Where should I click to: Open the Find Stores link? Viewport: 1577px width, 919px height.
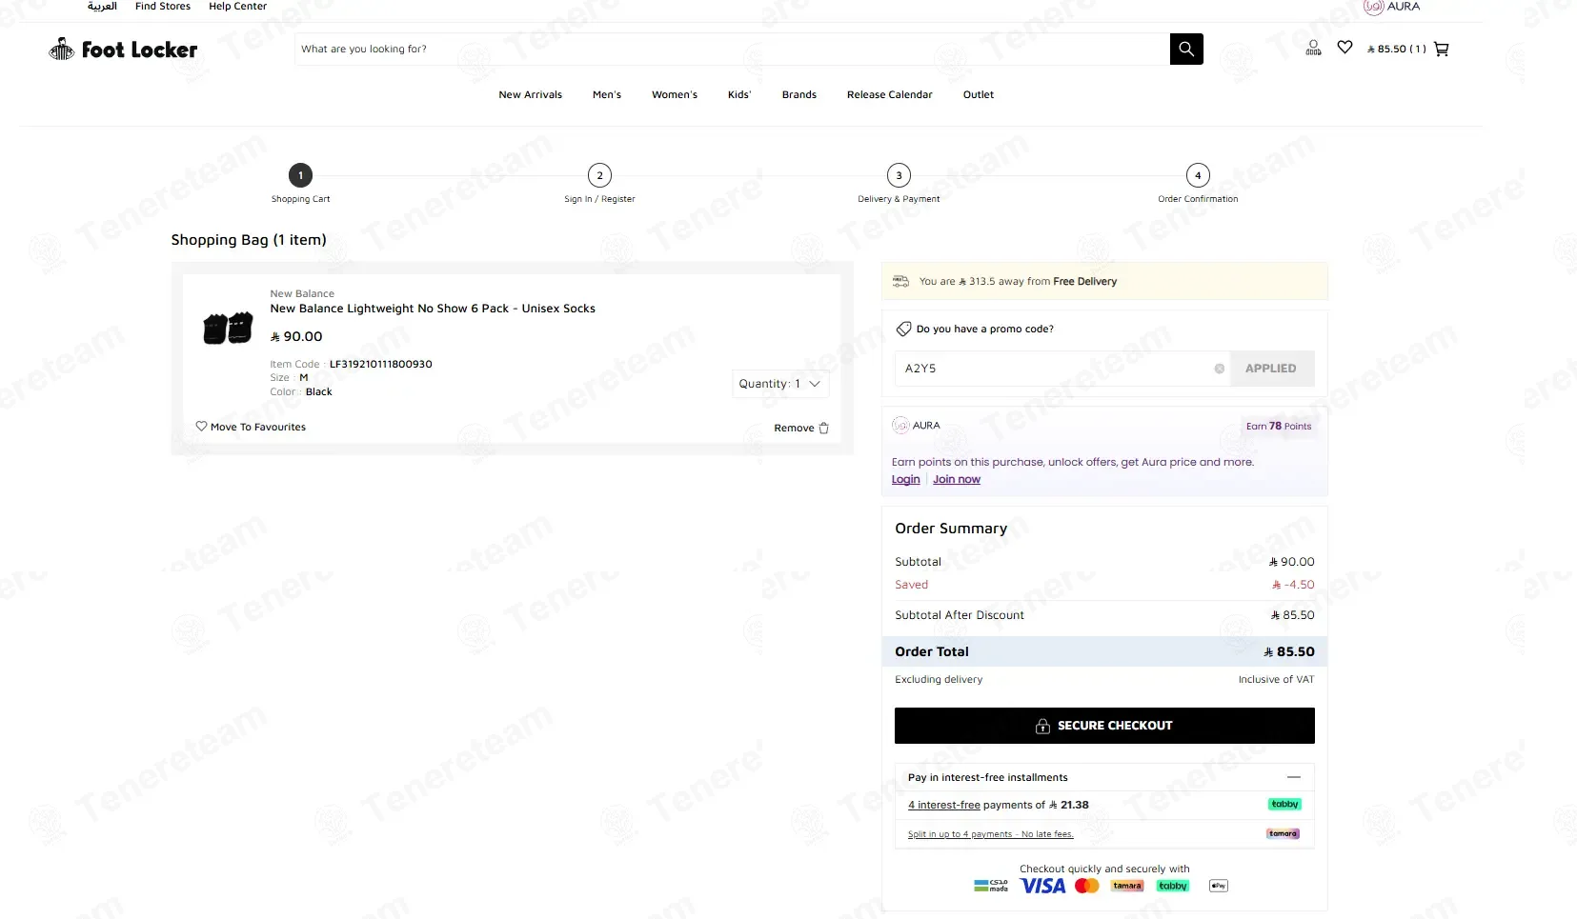click(x=163, y=7)
